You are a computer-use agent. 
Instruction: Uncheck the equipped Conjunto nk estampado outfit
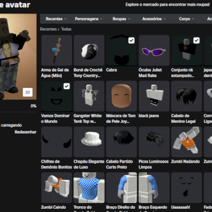click(x=196, y=40)
